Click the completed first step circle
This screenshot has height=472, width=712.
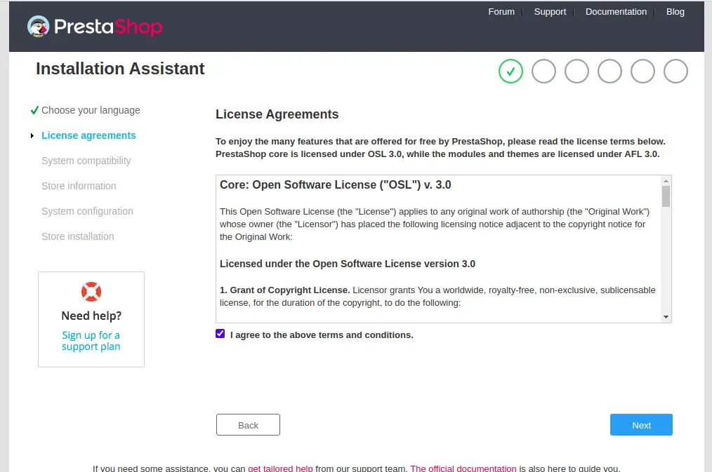coord(510,71)
